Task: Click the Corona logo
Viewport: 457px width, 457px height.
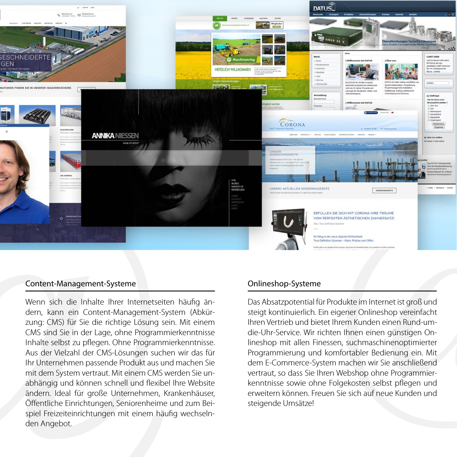Action: pos(292,123)
